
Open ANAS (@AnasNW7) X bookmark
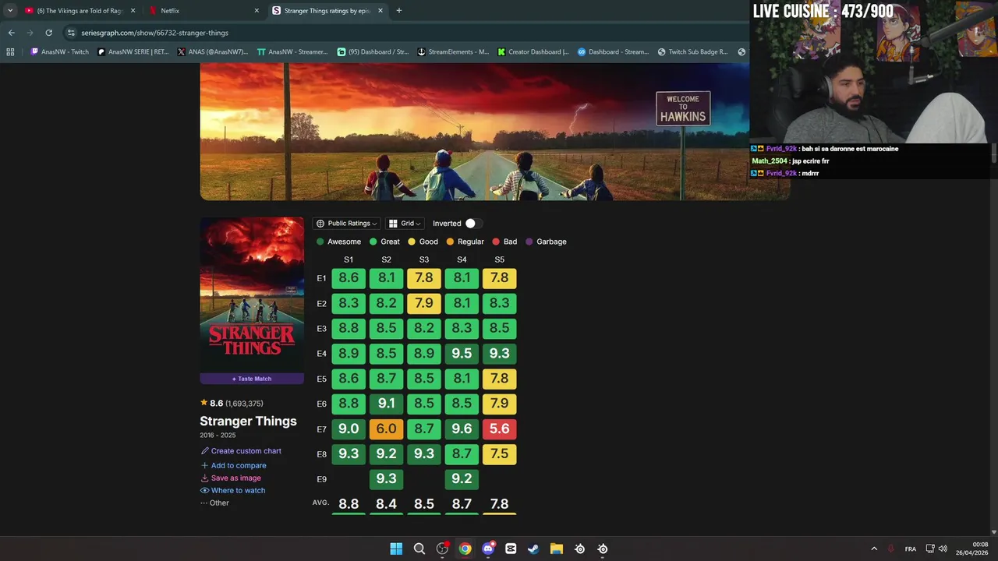click(x=213, y=52)
